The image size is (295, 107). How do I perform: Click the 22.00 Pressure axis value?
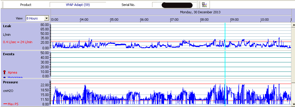[x=45, y=85]
